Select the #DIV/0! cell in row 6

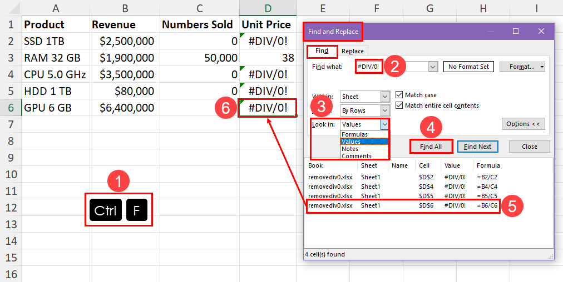(268, 108)
